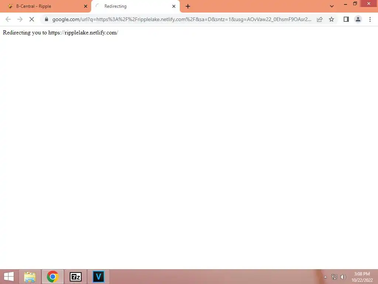
Task: Open Chrome three-dot menu
Action: click(x=370, y=19)
